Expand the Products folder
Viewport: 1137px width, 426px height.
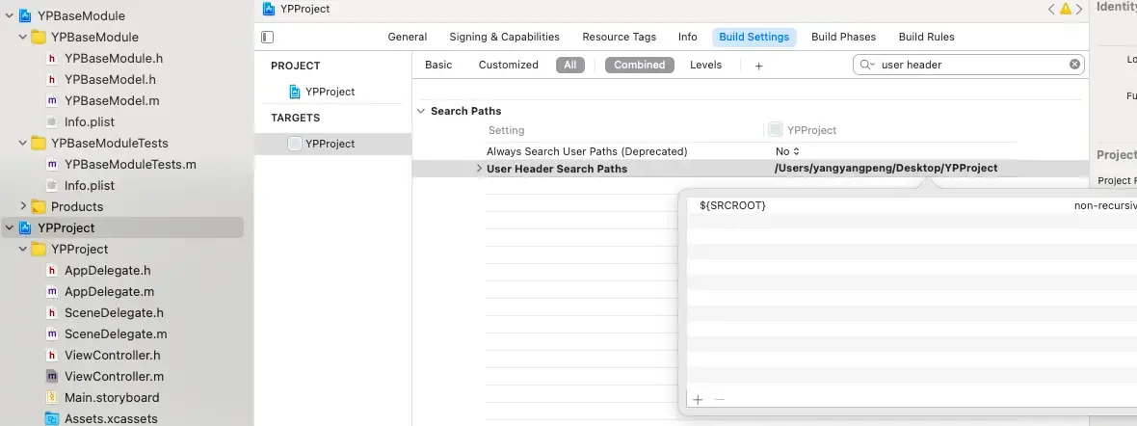(23, 206)
